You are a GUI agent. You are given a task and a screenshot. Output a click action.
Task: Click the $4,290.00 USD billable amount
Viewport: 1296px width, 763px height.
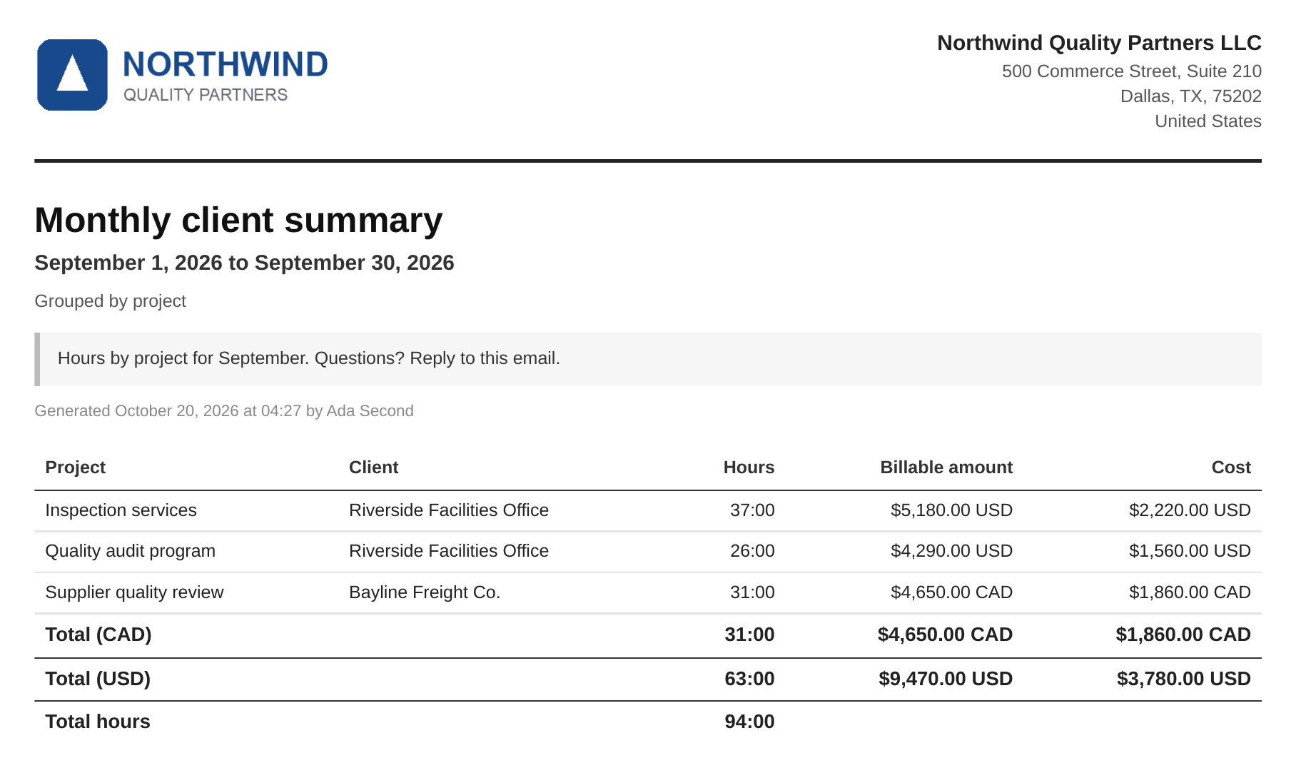pos(952,551)
